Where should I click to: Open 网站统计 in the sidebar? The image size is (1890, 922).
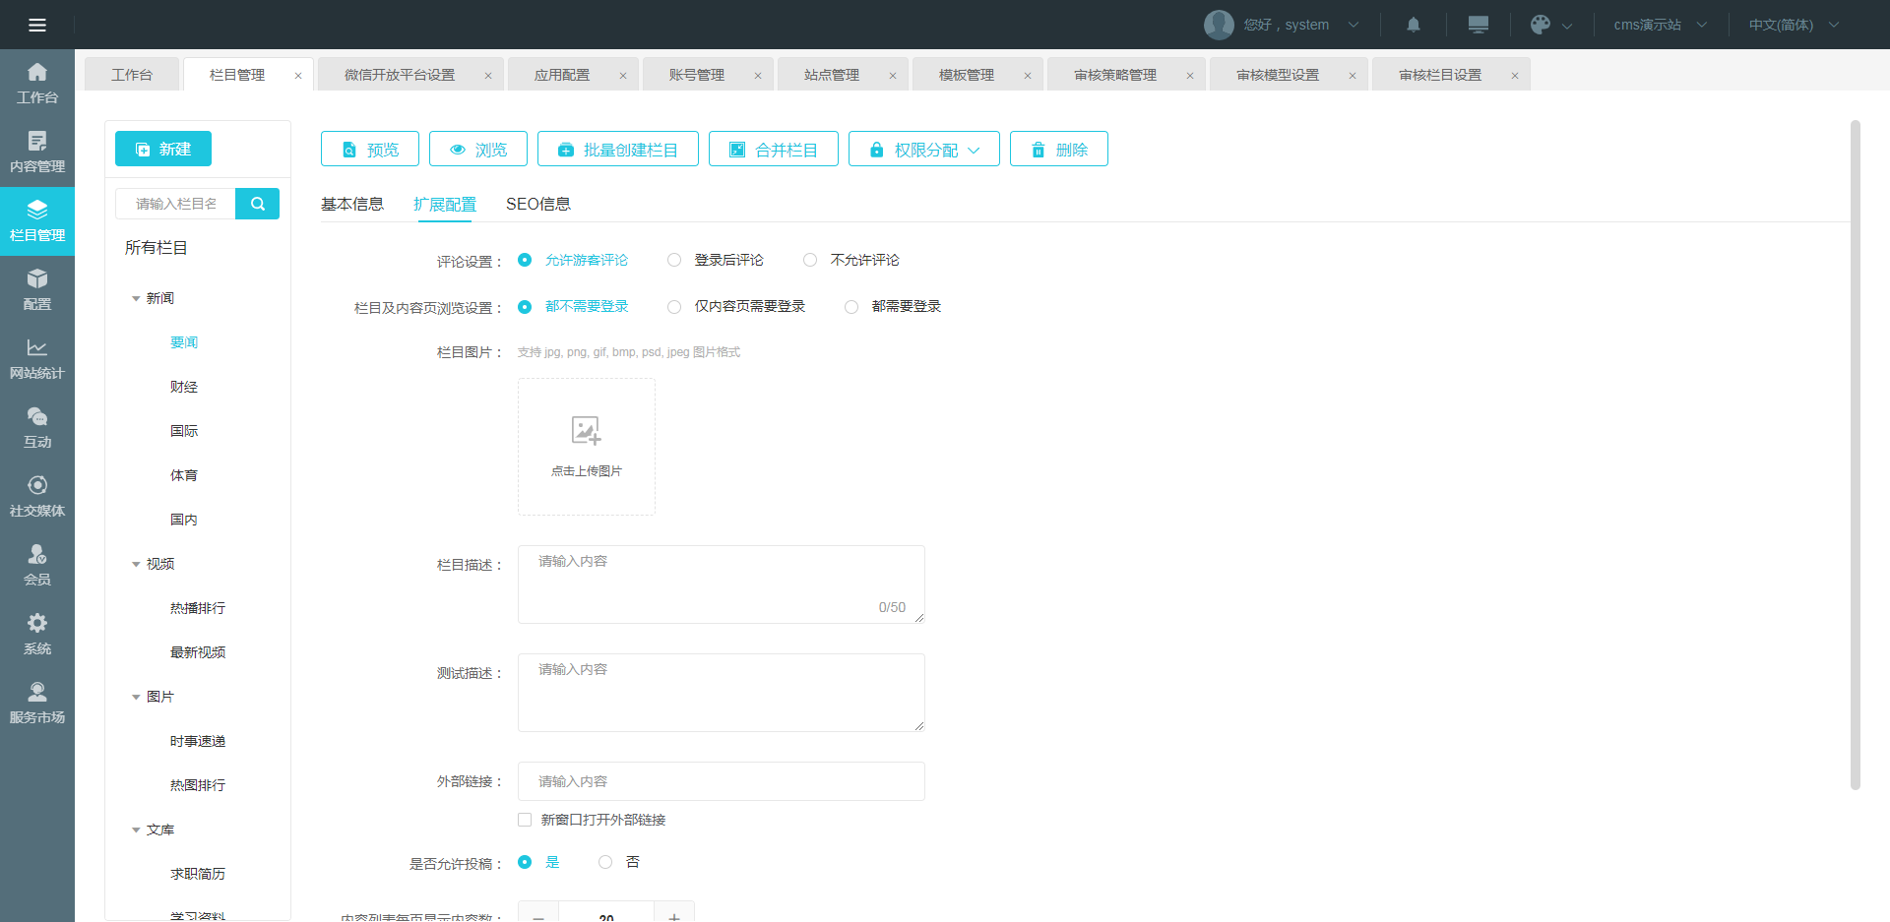[37, 359]
